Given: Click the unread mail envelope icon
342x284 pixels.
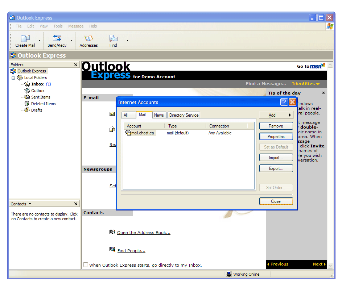Looking at the screenshot, I should click(112, 114).
